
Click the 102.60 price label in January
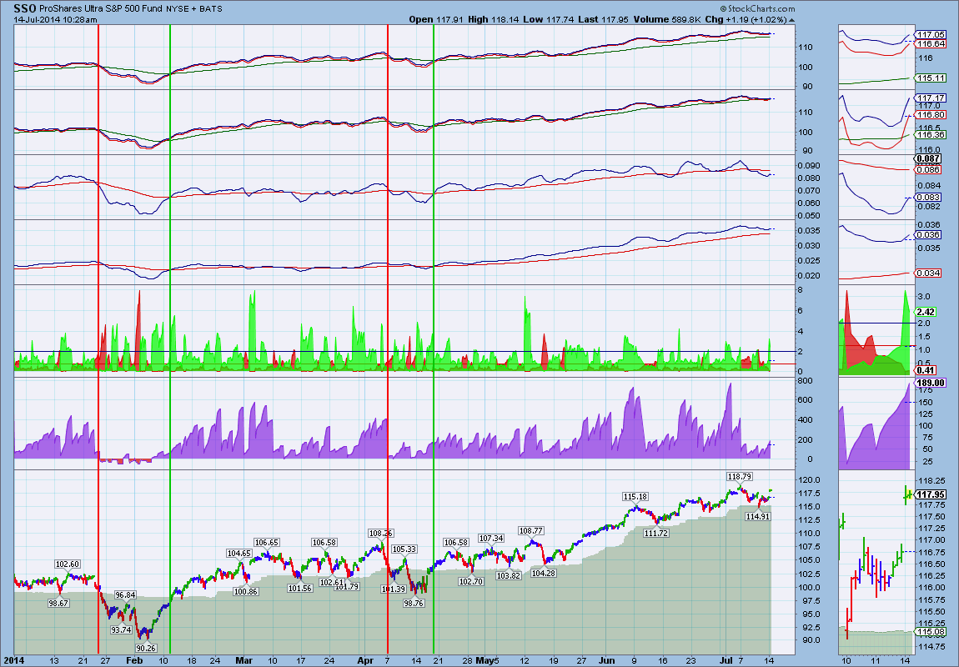click(68, 564)
